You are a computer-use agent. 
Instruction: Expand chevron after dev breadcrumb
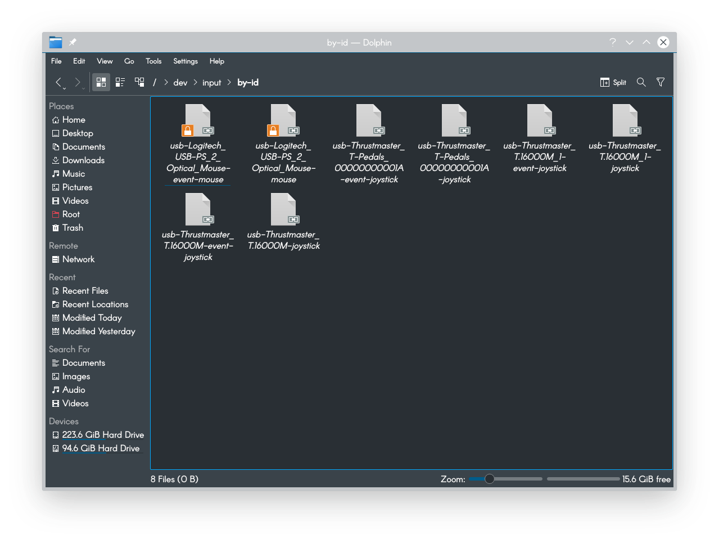[195, 82]
